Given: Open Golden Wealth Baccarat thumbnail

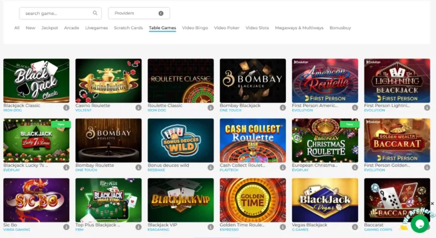Looking at the screenshot, I should tap(397, 140).
